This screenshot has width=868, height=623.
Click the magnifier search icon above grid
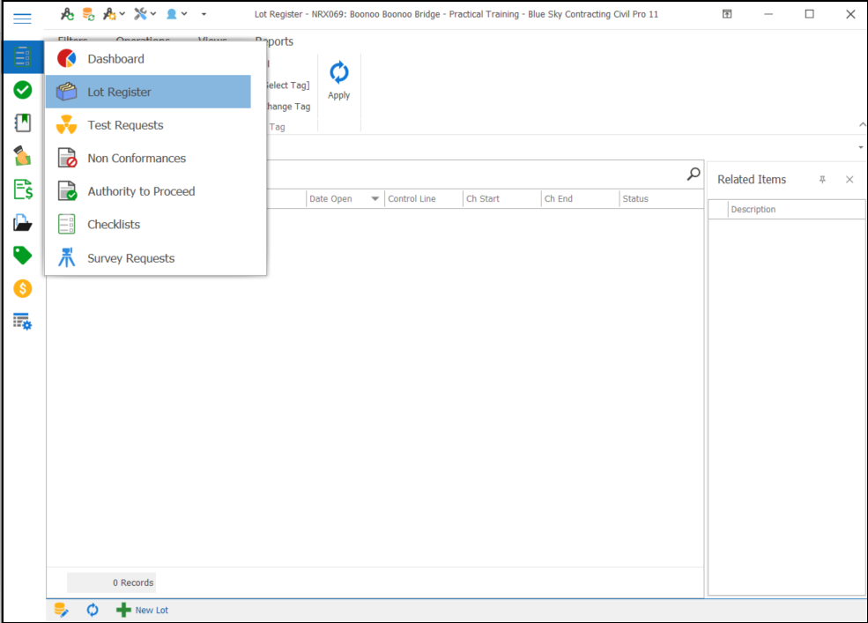point(693,174)
